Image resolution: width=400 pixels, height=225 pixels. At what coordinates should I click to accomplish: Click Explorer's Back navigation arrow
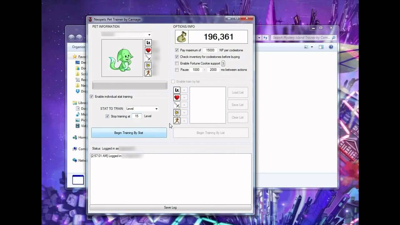click(x=71, y=38)
